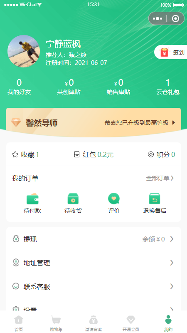Open the 红包 0.2元 entry
This screenshot has height=333, width=187.
coord(93,154)
